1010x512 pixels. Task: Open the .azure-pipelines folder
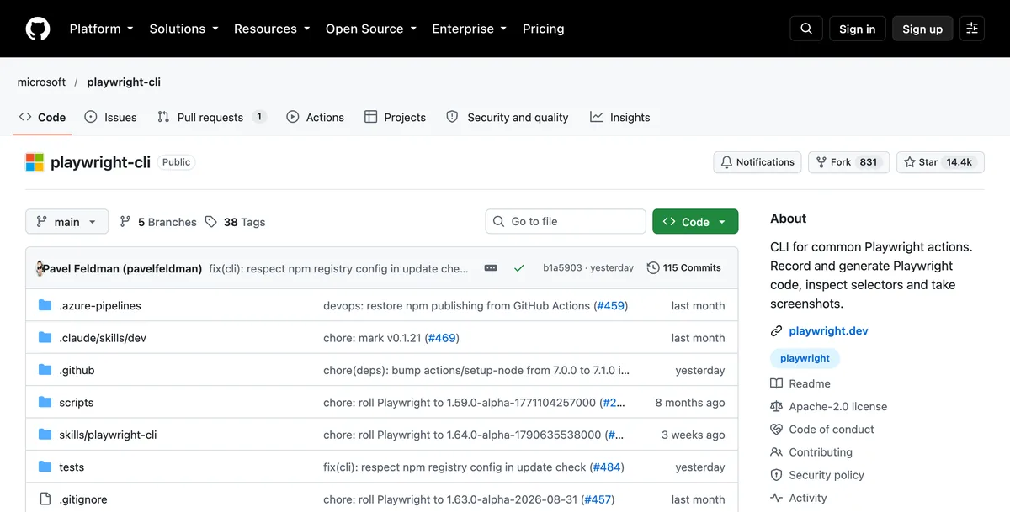pos(100,306)
